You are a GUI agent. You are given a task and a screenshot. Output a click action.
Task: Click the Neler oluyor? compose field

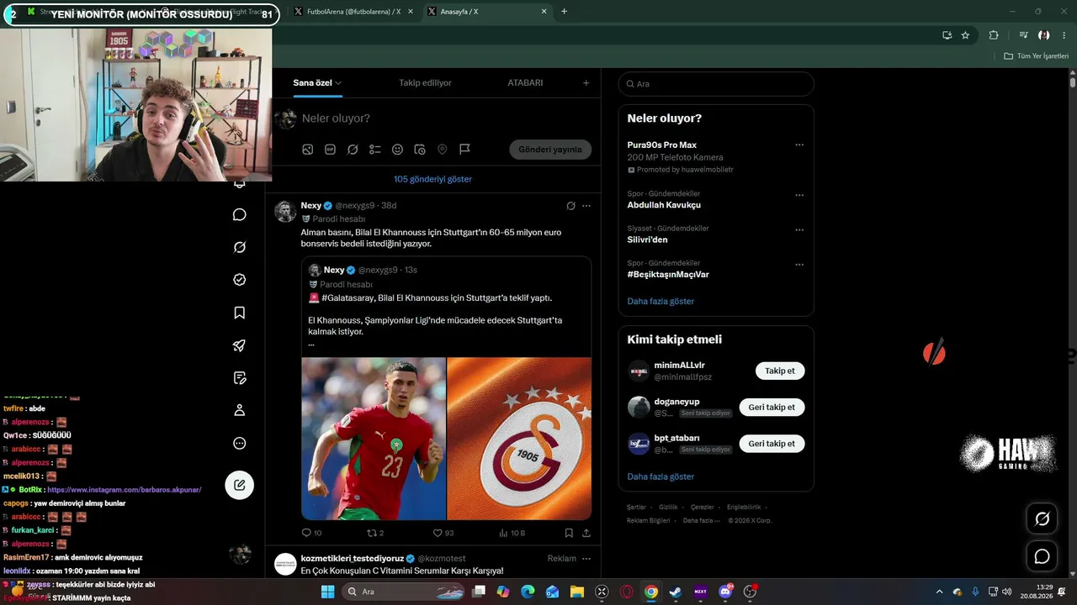(446, 118)
